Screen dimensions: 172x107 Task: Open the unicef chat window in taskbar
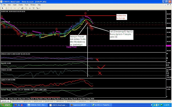(102, 105)
